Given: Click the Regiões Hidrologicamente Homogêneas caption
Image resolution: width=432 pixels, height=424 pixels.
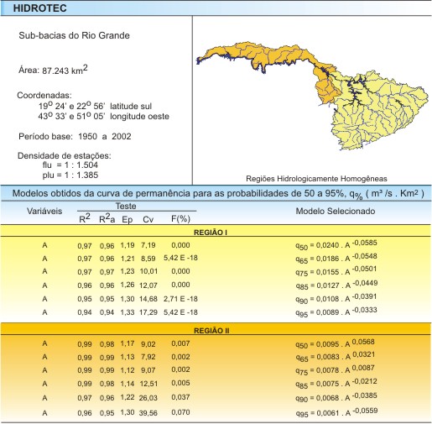Looking at the screenshot, I should (316, 179).
